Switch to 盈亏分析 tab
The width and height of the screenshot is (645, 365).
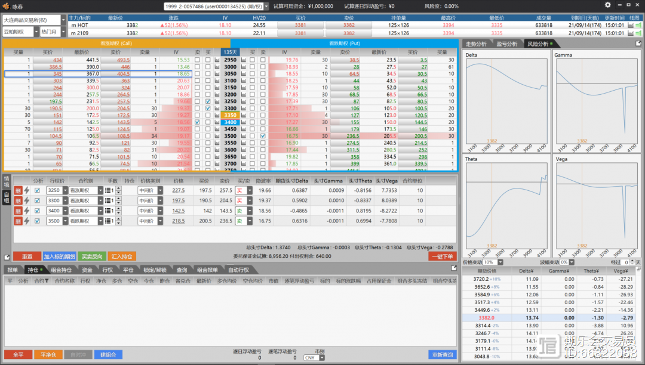coord(506,44)
